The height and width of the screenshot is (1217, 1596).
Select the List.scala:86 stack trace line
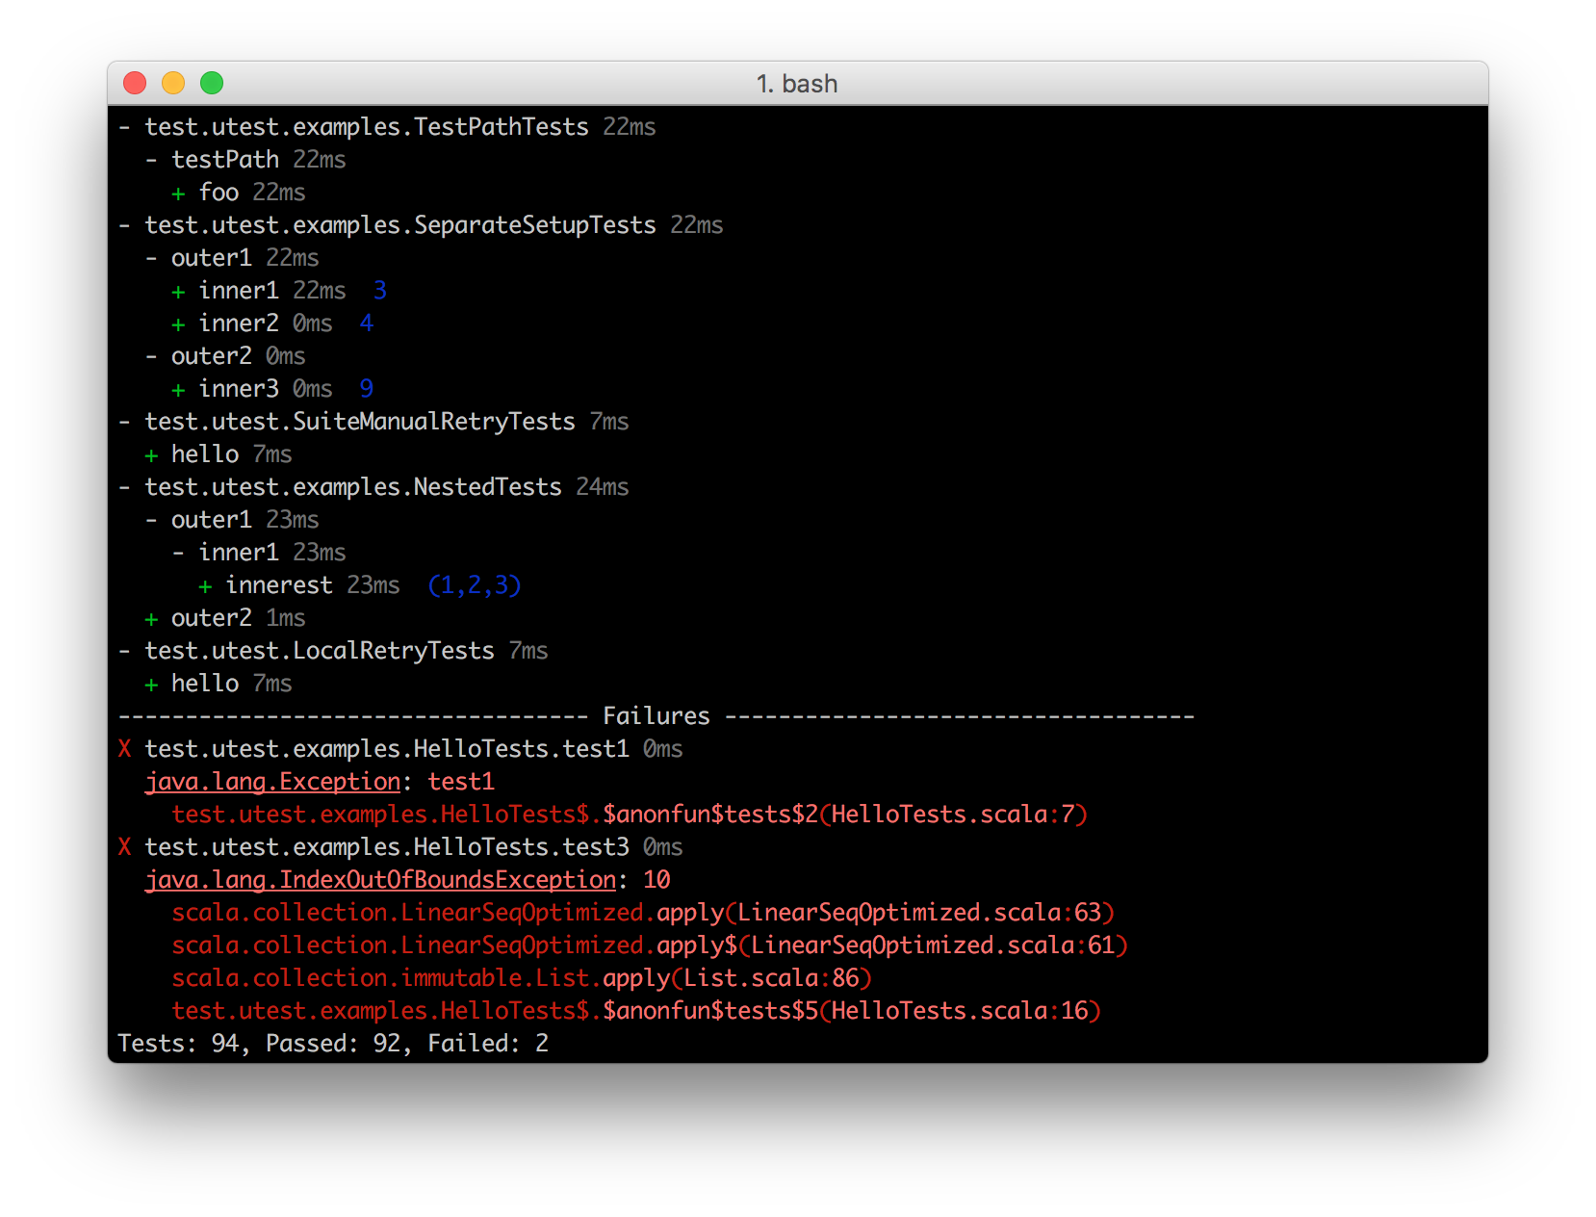coord(520,977)
